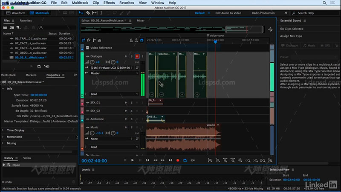Solo the Music track
The height and width of the screenshot is (192, 341).
132,127
